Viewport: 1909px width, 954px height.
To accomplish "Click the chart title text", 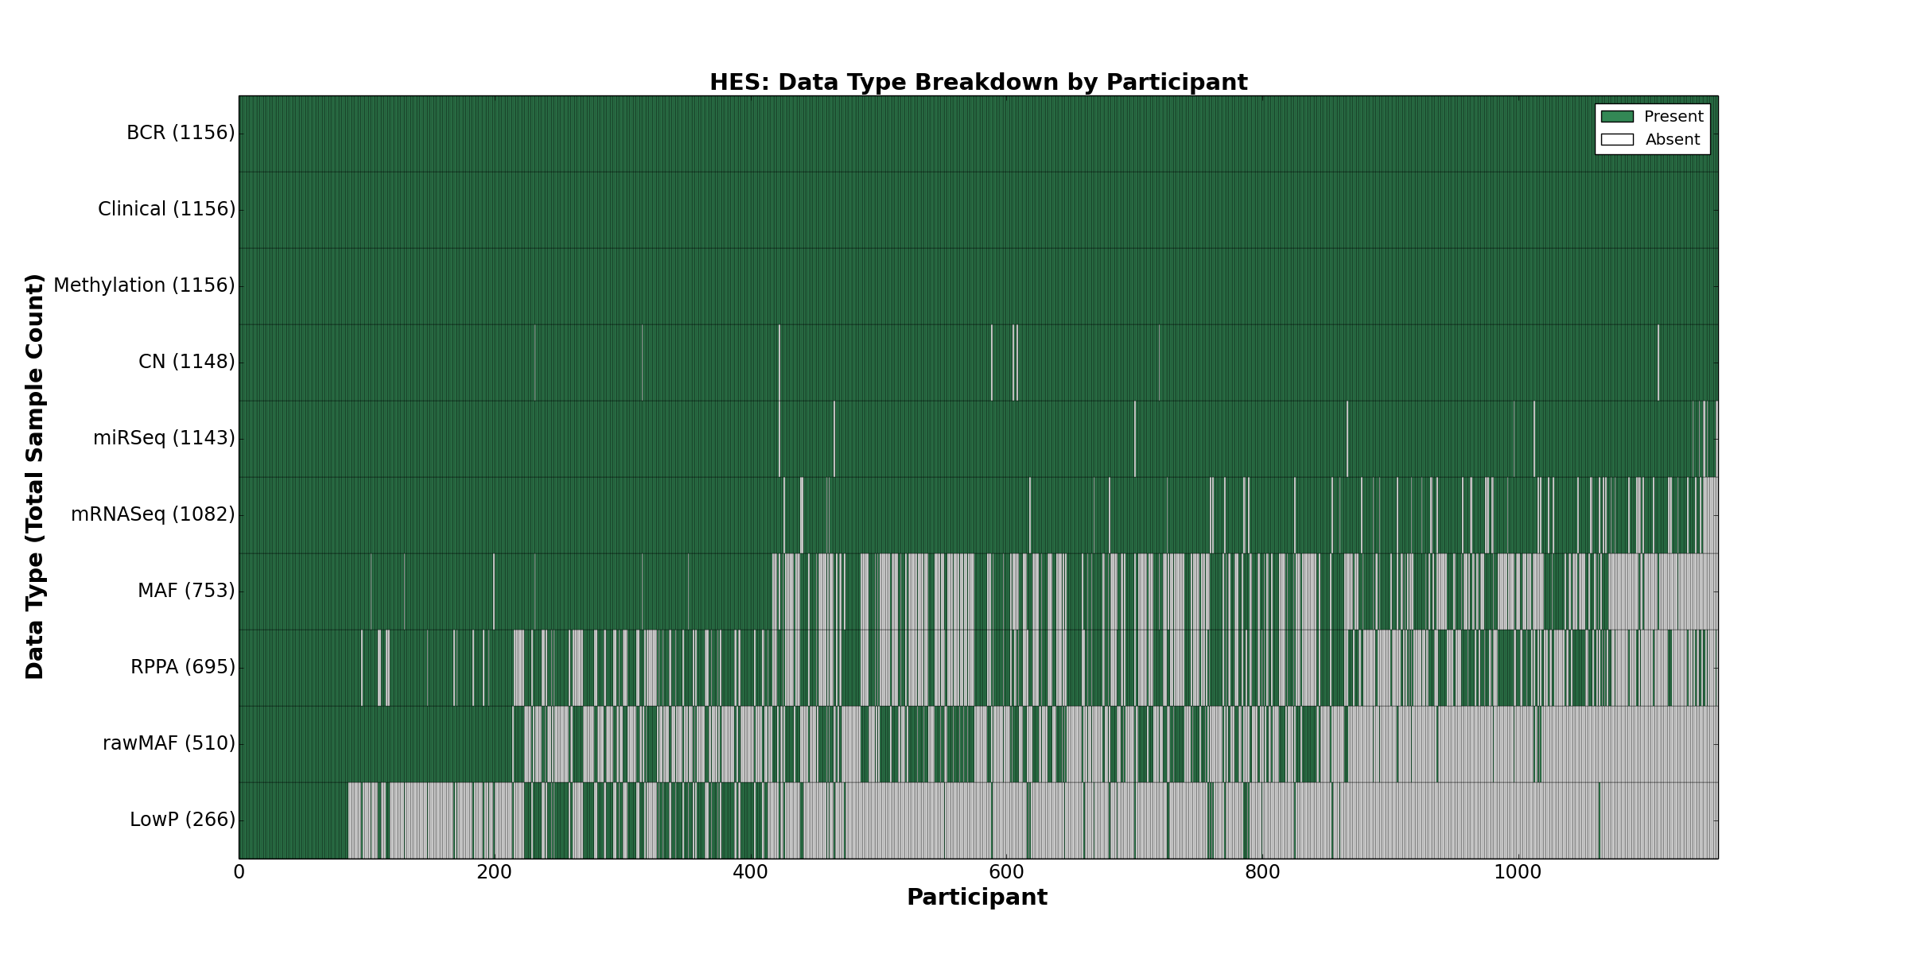I will (978, 83).
